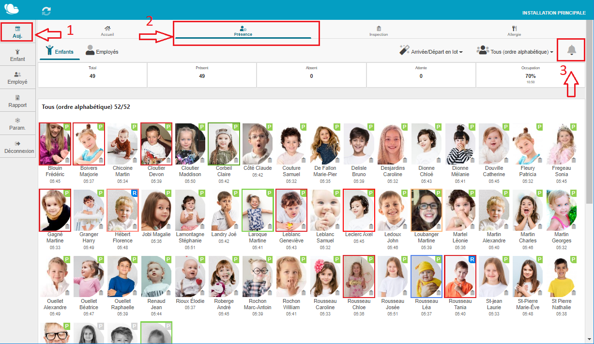Click the Occupation 70% summary box

coord(530,75)
